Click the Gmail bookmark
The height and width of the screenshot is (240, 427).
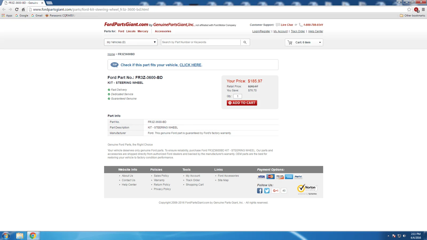pos(37,15)
